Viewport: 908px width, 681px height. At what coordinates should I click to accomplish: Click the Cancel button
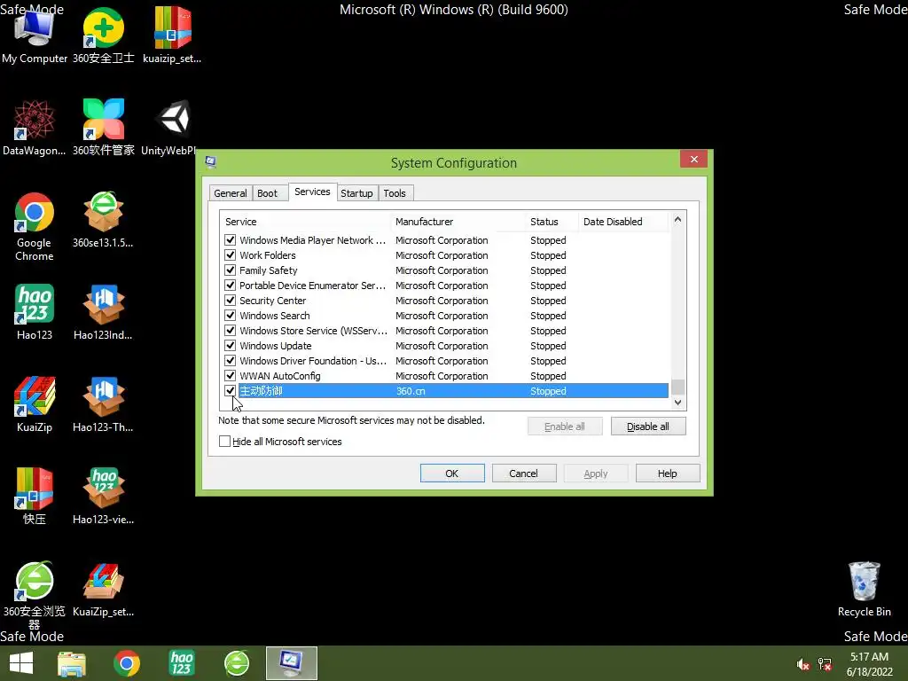[523, 474]
